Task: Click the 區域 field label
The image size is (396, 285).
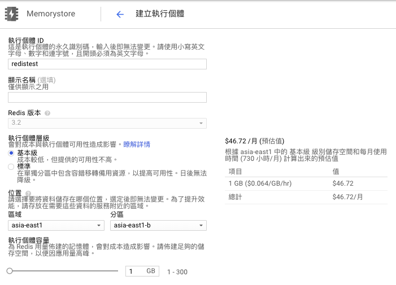Action: [x=15, y=214]
